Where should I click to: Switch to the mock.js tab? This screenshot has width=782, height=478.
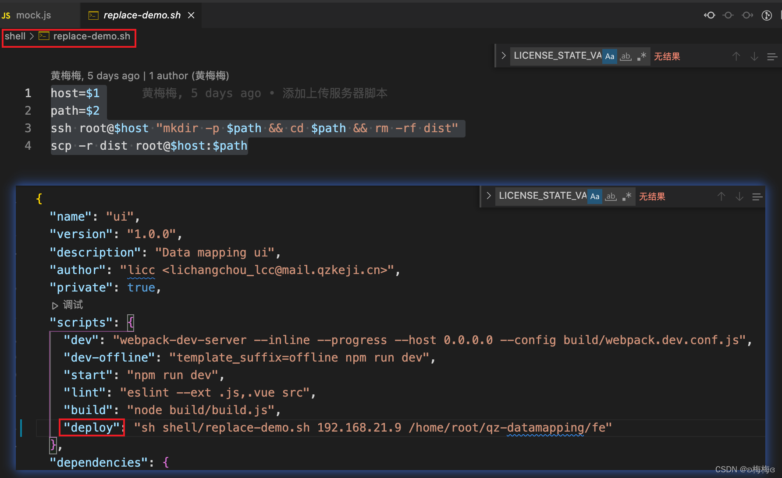point(26,15)
